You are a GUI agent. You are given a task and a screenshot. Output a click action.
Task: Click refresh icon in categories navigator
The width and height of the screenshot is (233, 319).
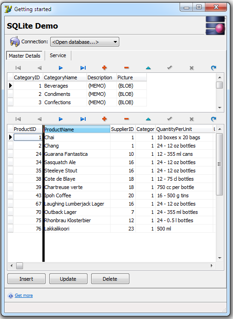[214, 68]
